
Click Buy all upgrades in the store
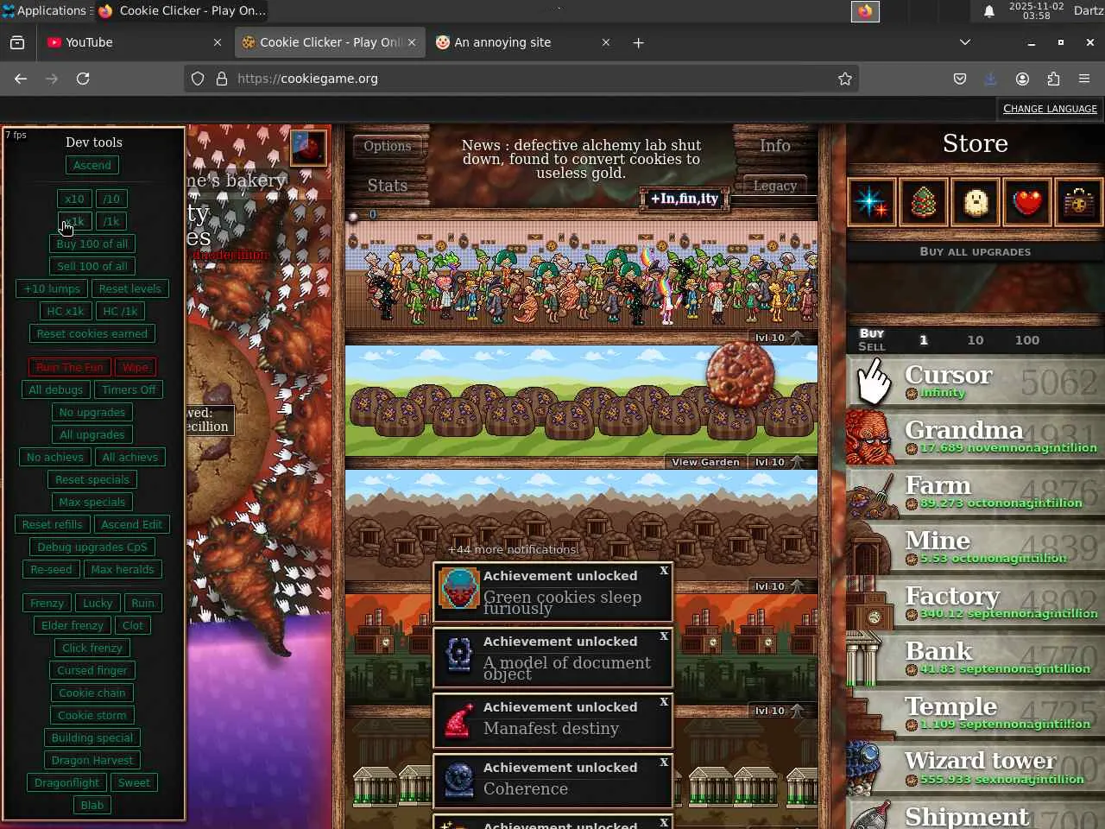coord(976,252)
